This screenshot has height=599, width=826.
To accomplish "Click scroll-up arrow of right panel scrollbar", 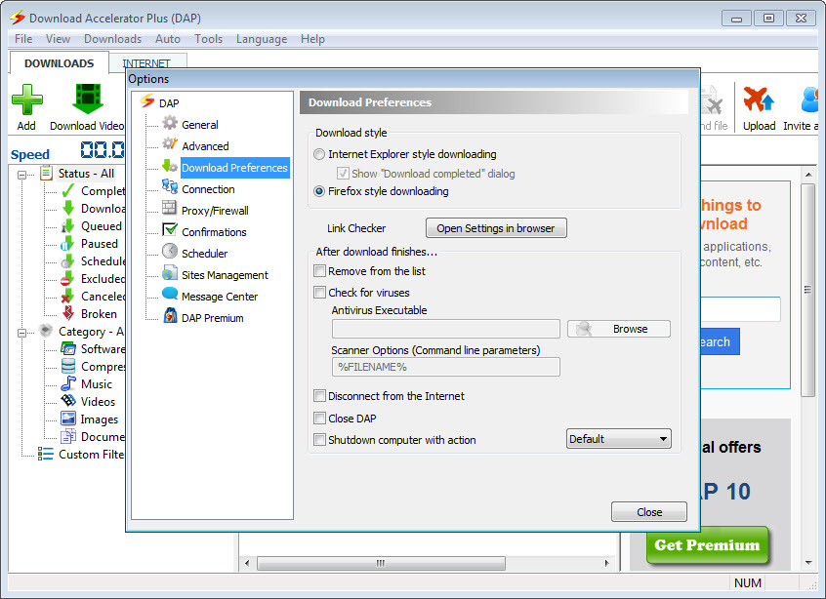I will click(808, 175).
